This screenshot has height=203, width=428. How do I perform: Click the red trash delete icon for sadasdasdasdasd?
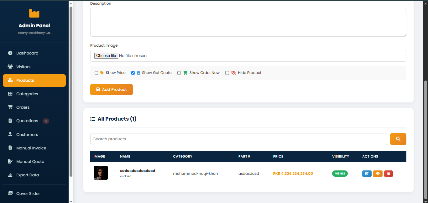point(389,174)
